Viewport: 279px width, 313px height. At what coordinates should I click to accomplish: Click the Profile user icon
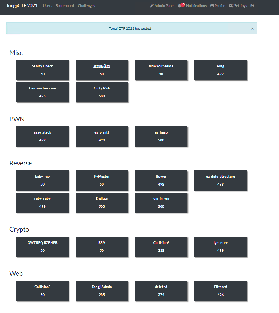pos(212,5)
